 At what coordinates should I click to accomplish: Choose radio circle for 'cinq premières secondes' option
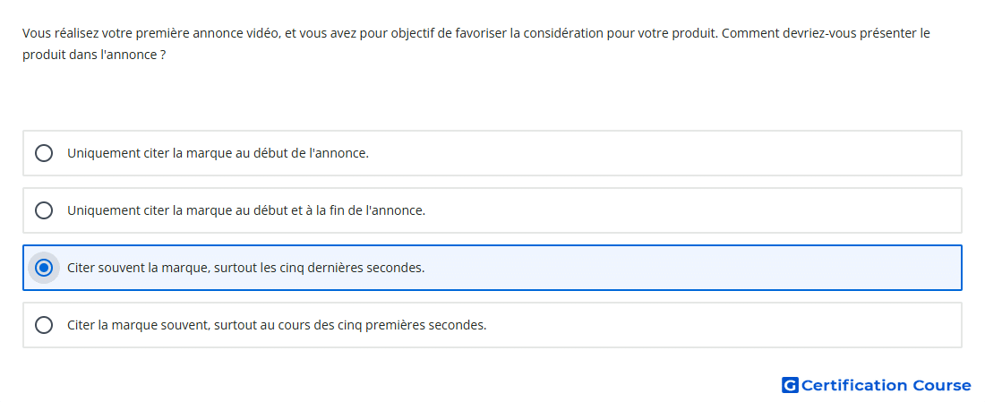pos(43,325)
